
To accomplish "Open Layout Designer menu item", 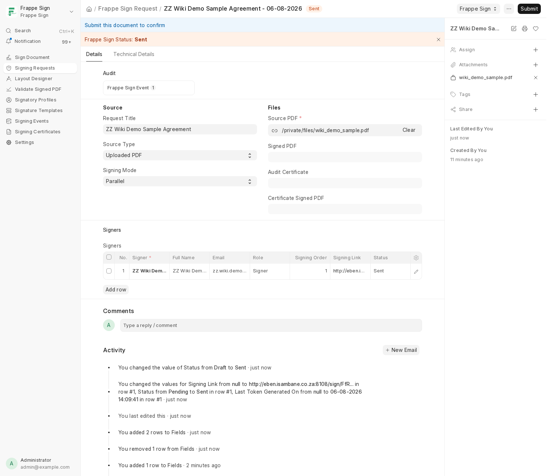I will click(40, 79).
